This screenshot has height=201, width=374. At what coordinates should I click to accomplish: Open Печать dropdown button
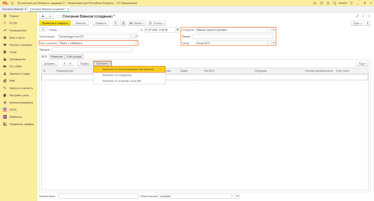(x=137, y=23)
